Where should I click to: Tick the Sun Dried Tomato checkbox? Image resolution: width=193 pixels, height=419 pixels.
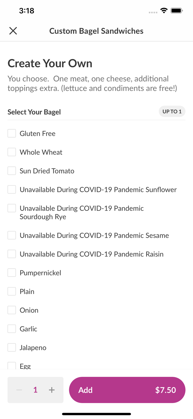coord(12,171)
